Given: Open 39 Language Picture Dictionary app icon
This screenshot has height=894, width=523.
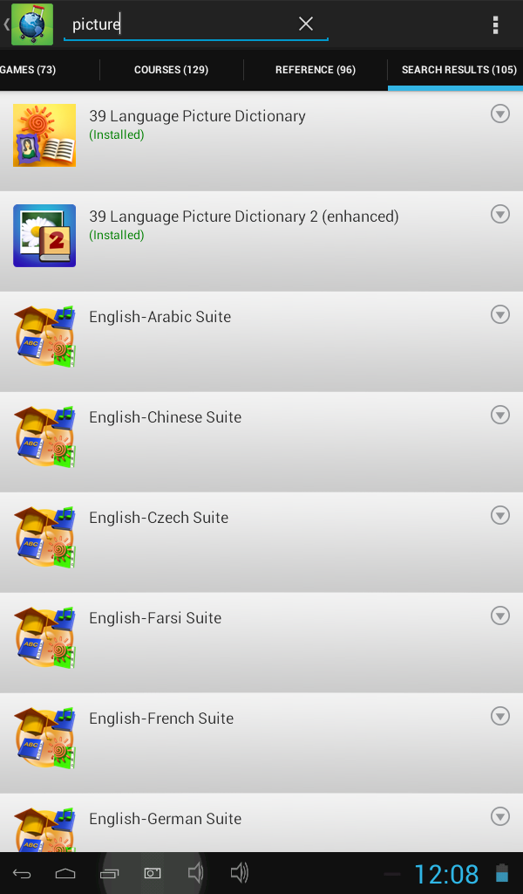Looking at the screenshot, I should pyautogui.click(x=44, y=135).
